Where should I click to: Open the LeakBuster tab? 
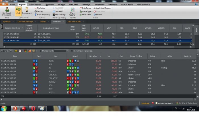(100, 5)
